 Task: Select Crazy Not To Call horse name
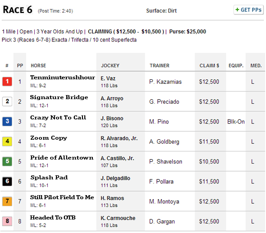(58, 117)
